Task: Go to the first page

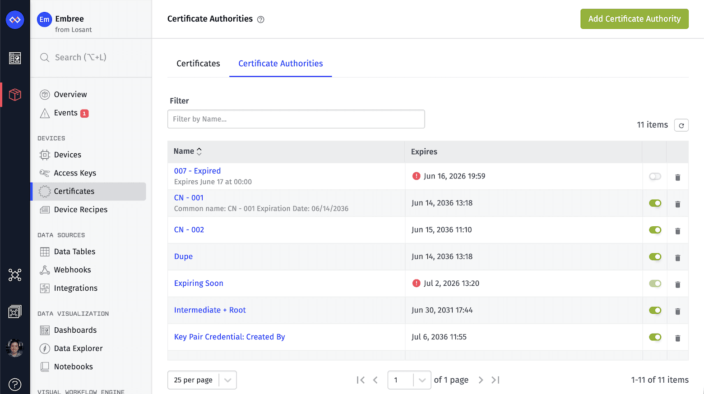Action: (x=360, y=380)
